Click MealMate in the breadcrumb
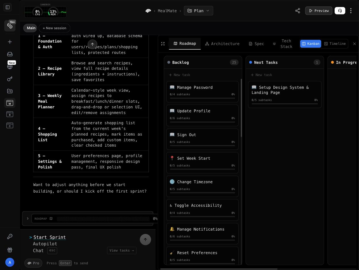This screenshot has height=270, width=359. [167, 11]
